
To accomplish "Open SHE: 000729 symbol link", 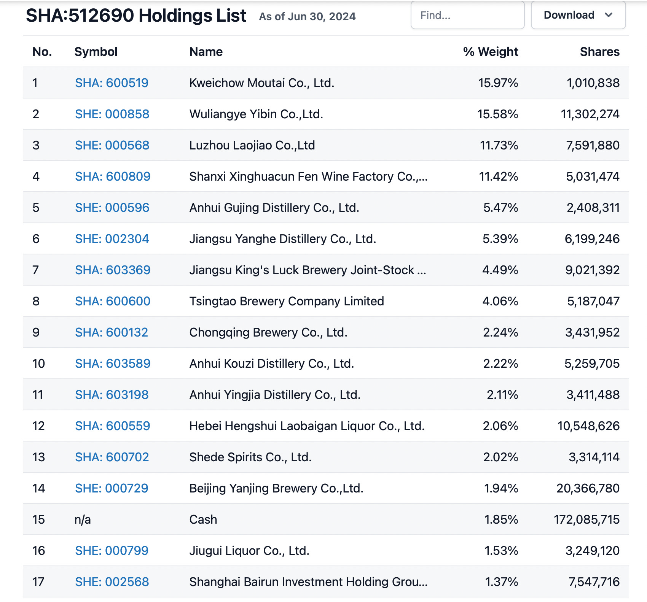I will [x=112, y=488].
